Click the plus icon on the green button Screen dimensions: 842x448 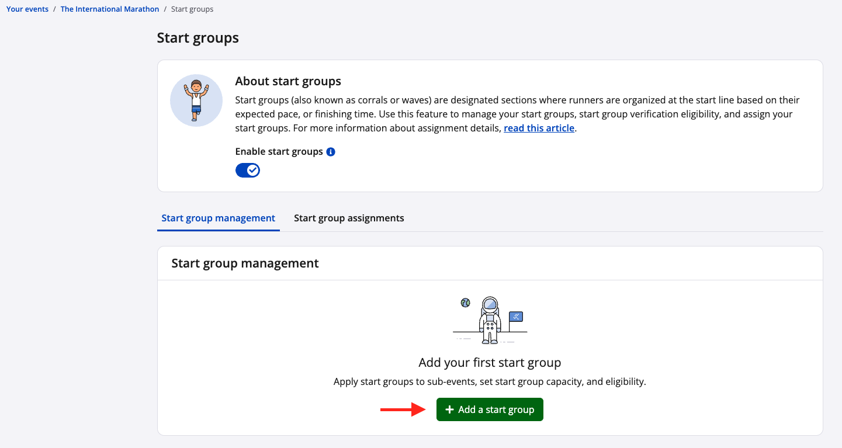pyautogui.click(x=449, y=410)
